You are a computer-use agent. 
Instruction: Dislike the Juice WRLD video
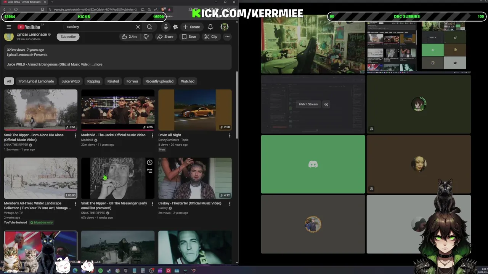coord(146,37)
